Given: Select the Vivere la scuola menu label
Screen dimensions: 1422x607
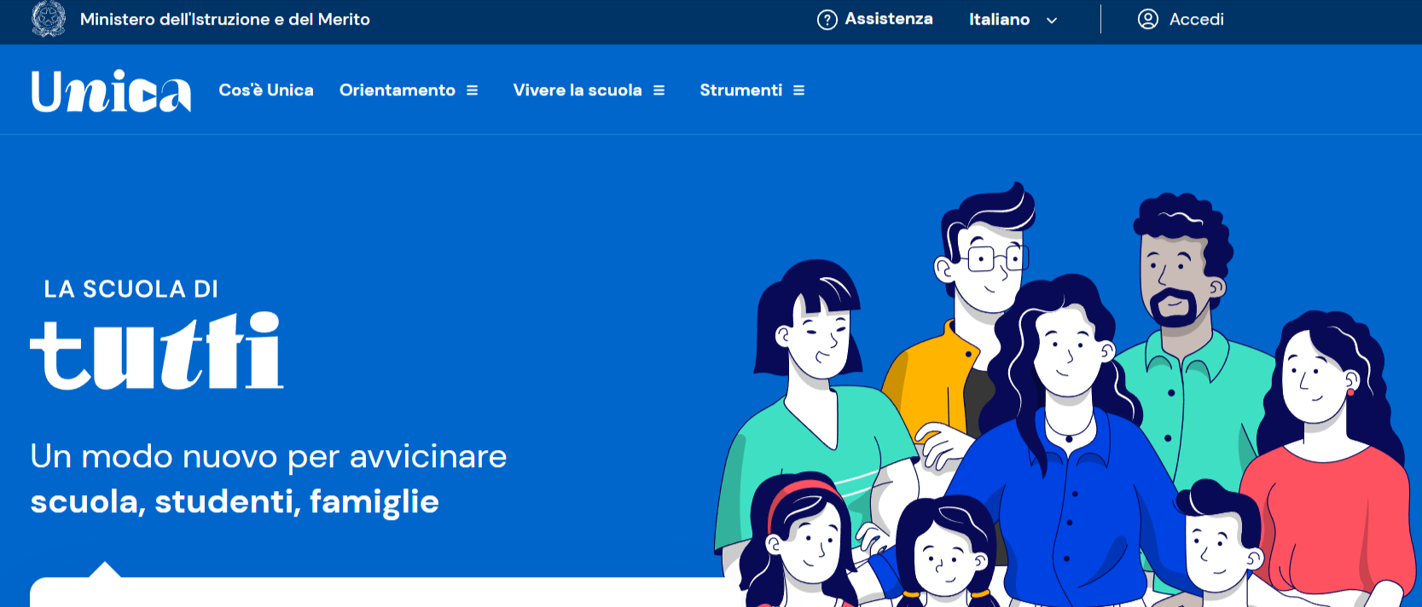Looking at the screenshot, I should pyautogui.click(x=577, y=90).
